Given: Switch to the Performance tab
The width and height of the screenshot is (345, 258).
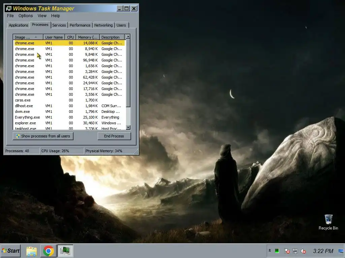Looking at the screenshot, I should [80, 25].
